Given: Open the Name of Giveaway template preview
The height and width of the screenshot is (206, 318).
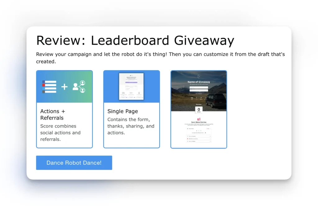Looking at the screenshot, I should 199,109.
